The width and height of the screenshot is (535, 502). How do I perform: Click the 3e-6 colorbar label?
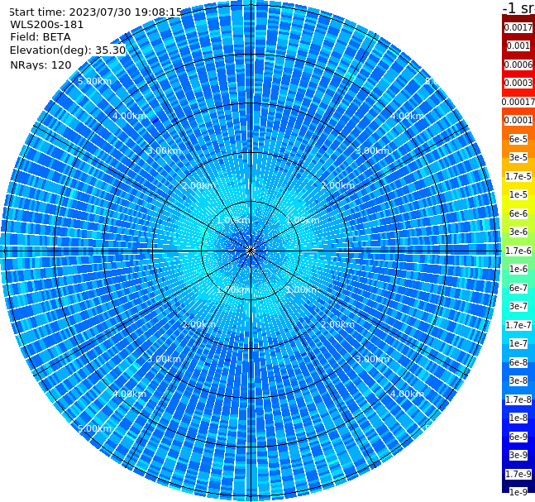(x=518, y=232)
